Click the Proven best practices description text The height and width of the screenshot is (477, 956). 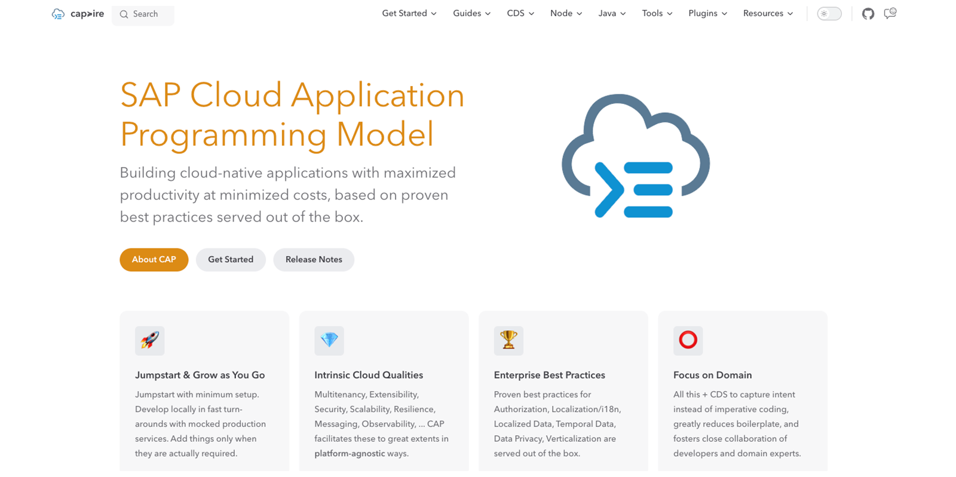(557, 424)
